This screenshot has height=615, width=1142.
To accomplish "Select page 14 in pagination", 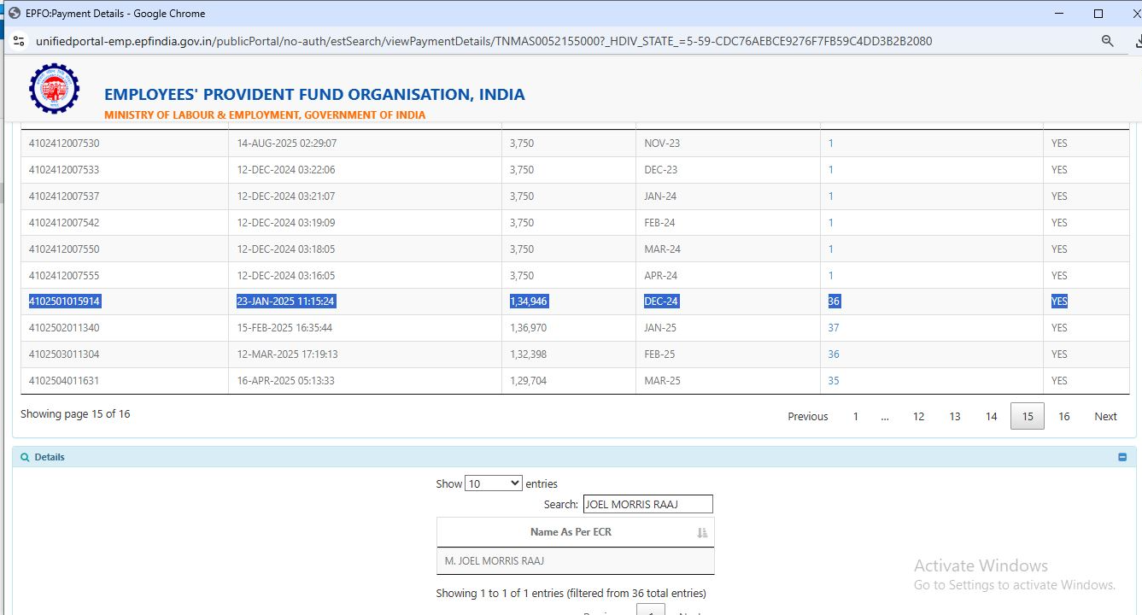I will click(991, 417).
